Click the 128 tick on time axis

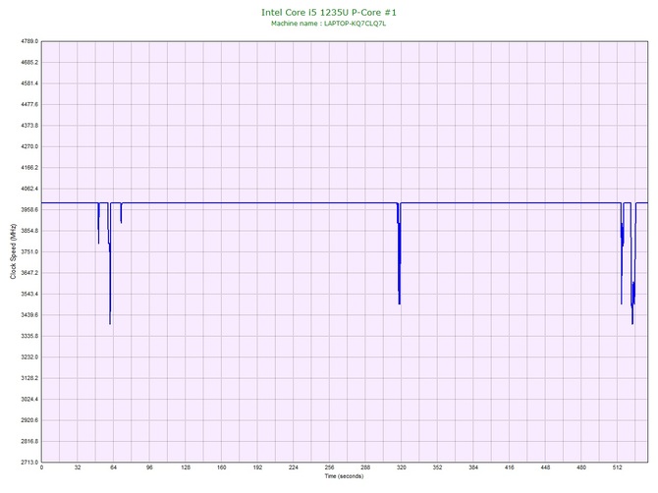pyautogui.click(x=186, y=467)
